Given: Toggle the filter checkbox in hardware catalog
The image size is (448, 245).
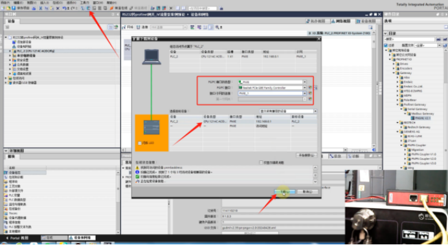Looking at the screenshot, I should 386,45.
